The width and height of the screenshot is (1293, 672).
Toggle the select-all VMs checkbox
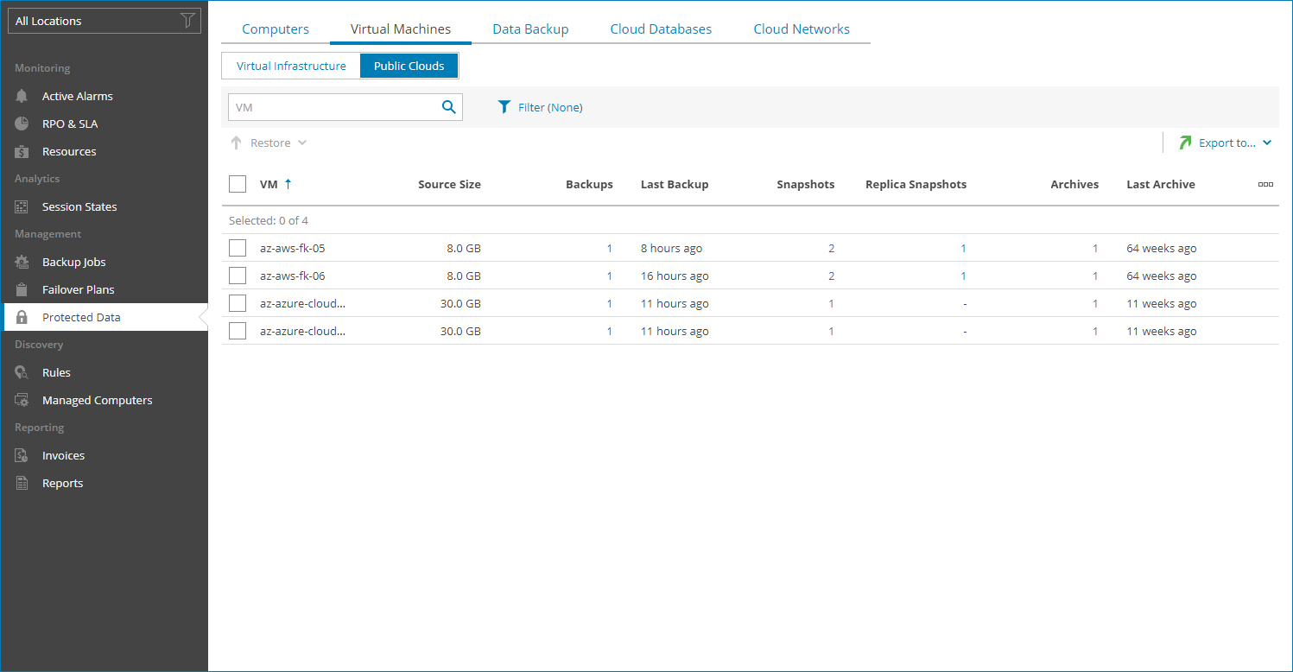238,184
